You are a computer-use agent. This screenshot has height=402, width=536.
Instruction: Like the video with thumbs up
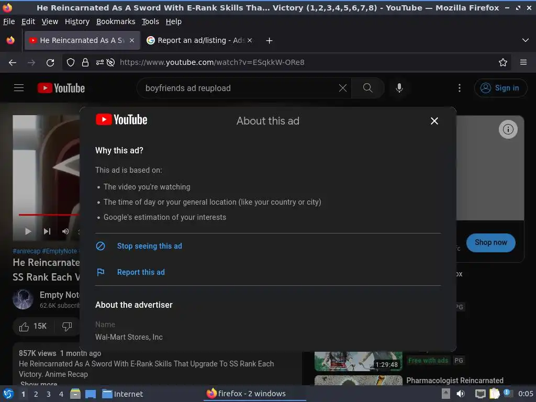33,327
